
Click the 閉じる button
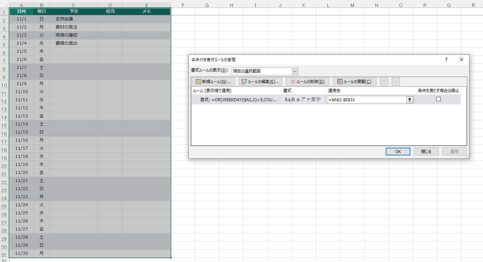[426, 152]
